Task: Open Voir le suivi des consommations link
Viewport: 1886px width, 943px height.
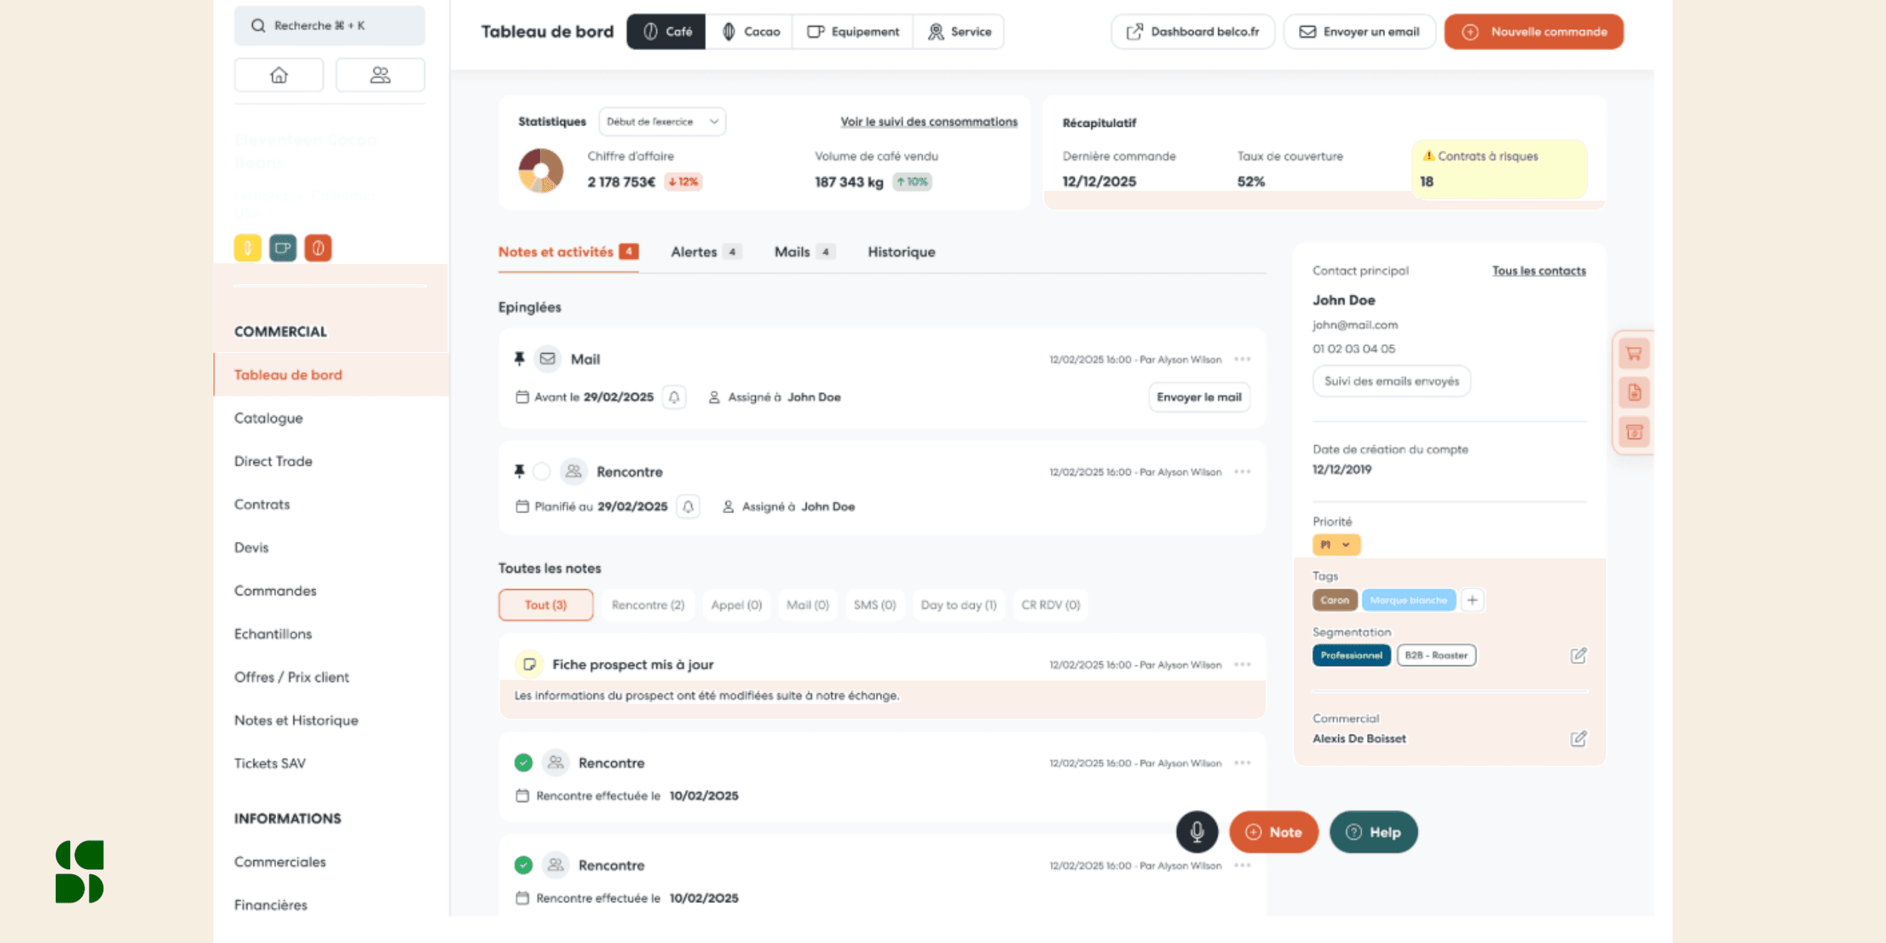Action: pyautogui.click(x=929, y=121)
